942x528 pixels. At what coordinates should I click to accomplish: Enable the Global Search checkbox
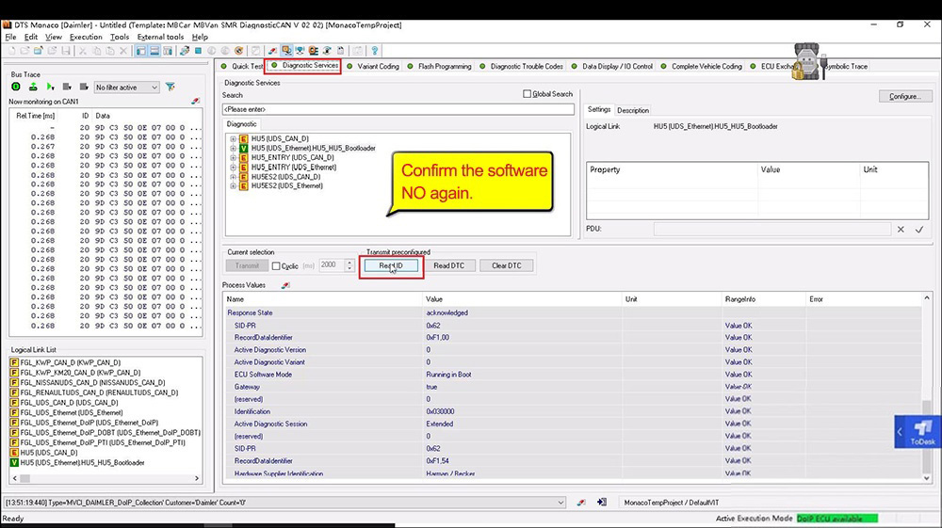[x=527, y=93]
